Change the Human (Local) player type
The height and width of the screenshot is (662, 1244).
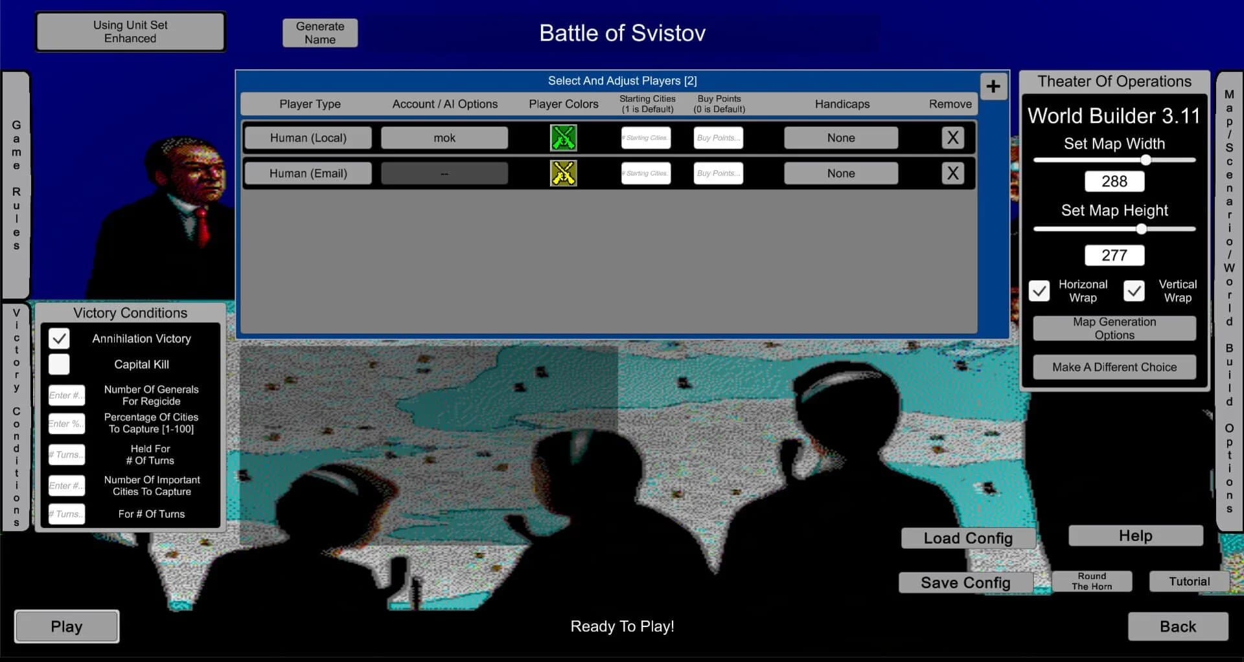coord(308,137)
